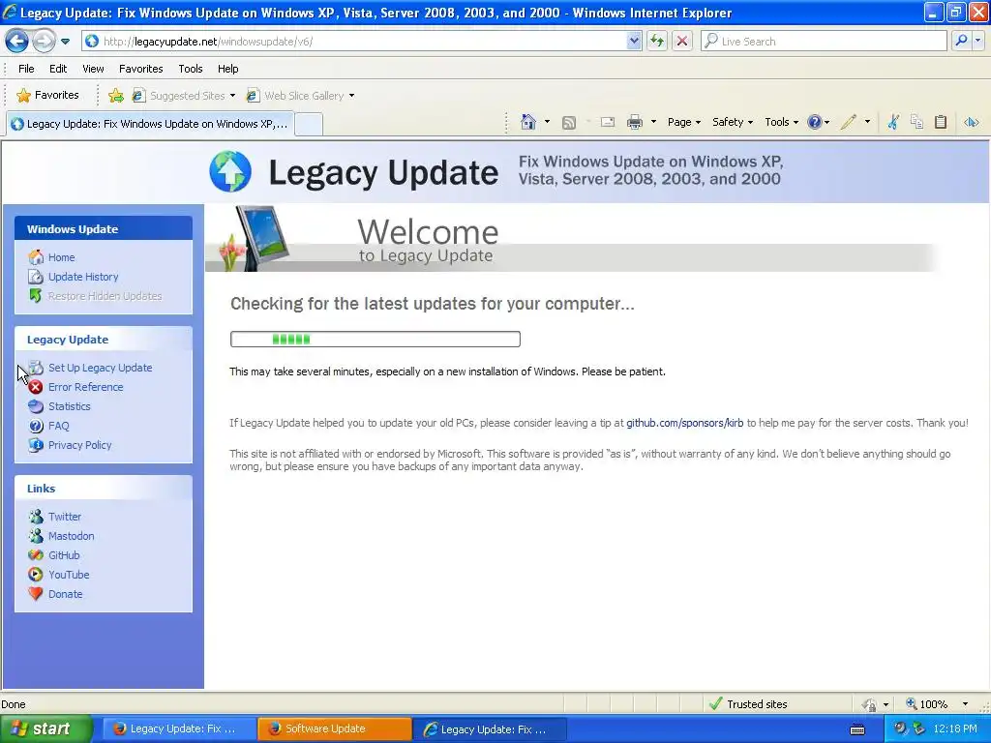Open the FAQ link
Screen dimensions: 991x743
pyautogui.click(x=59, y=426)
